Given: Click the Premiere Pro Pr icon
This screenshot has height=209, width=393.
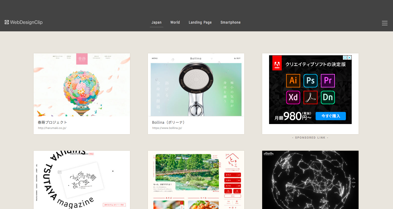Looking at the screenshot, I should [x=328, y=81].
